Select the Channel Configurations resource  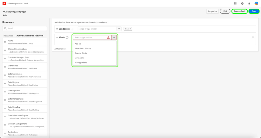pos(25,50)
